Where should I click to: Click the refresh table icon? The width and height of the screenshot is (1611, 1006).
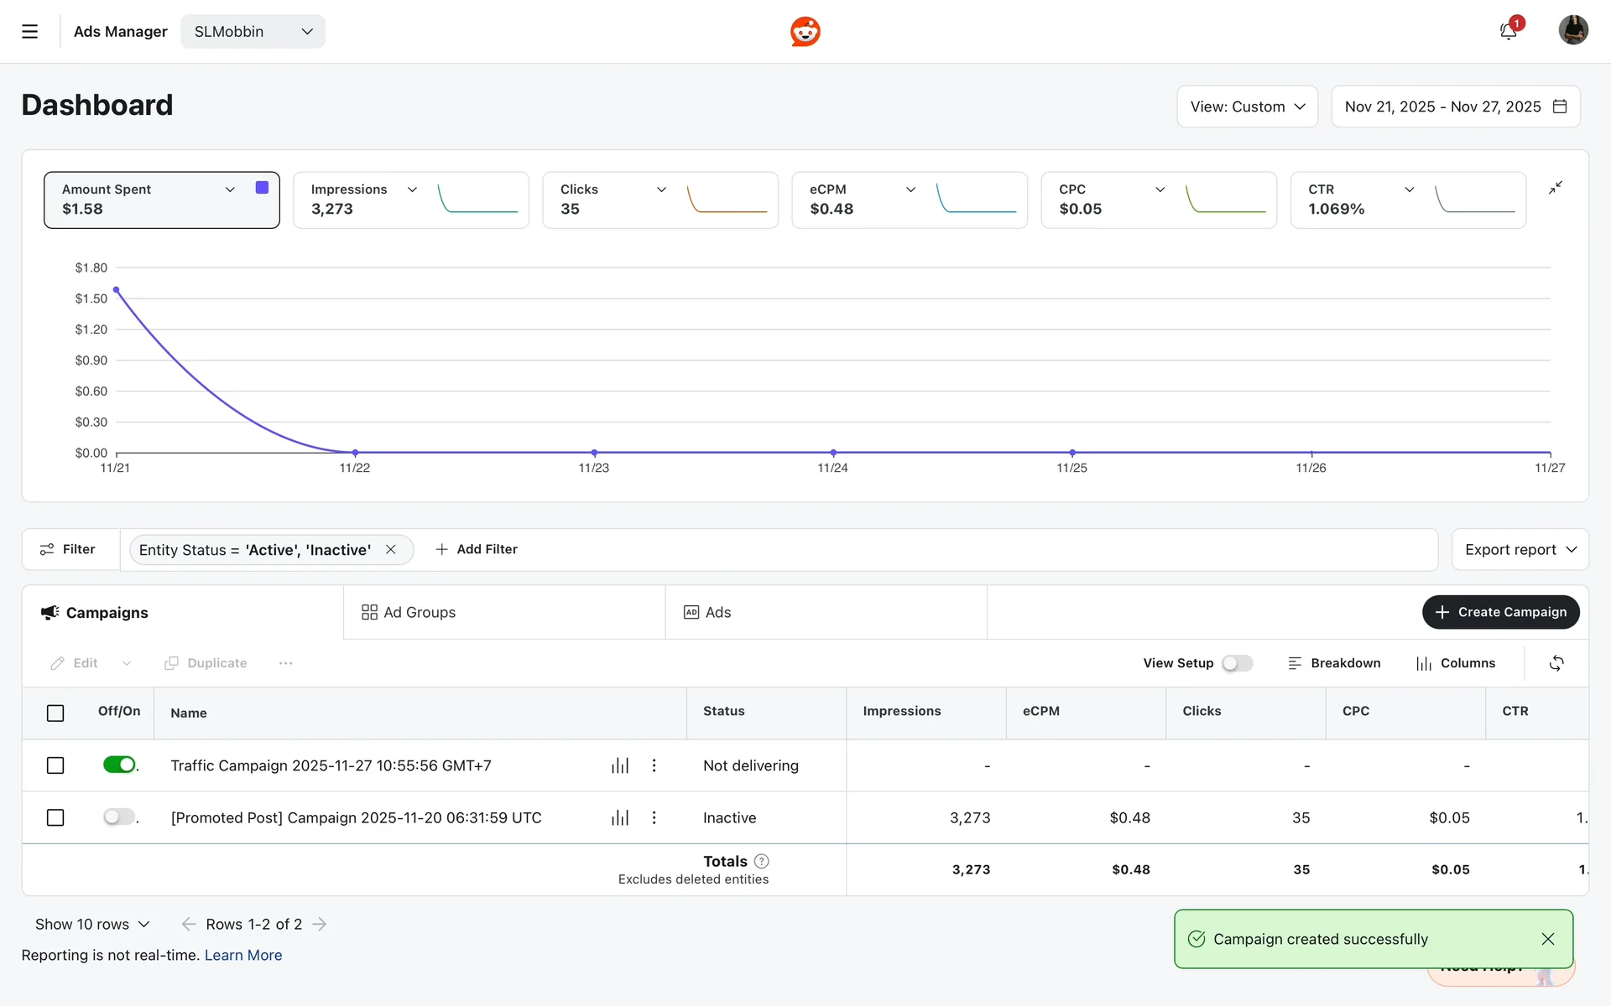[x=1556, y=663]
